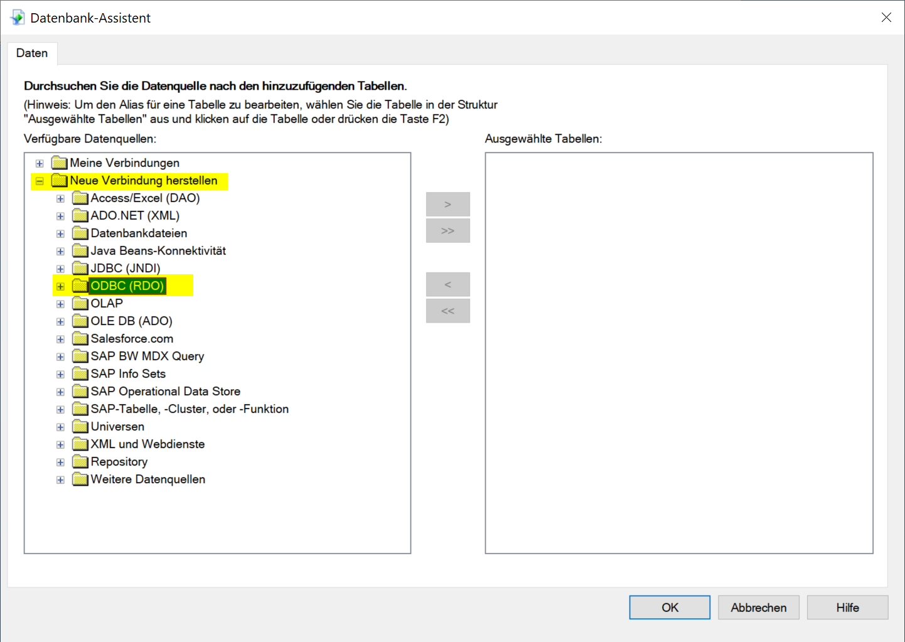Select the Repository label
Viewport: 905px width, 642px height.
coord(119,462)
